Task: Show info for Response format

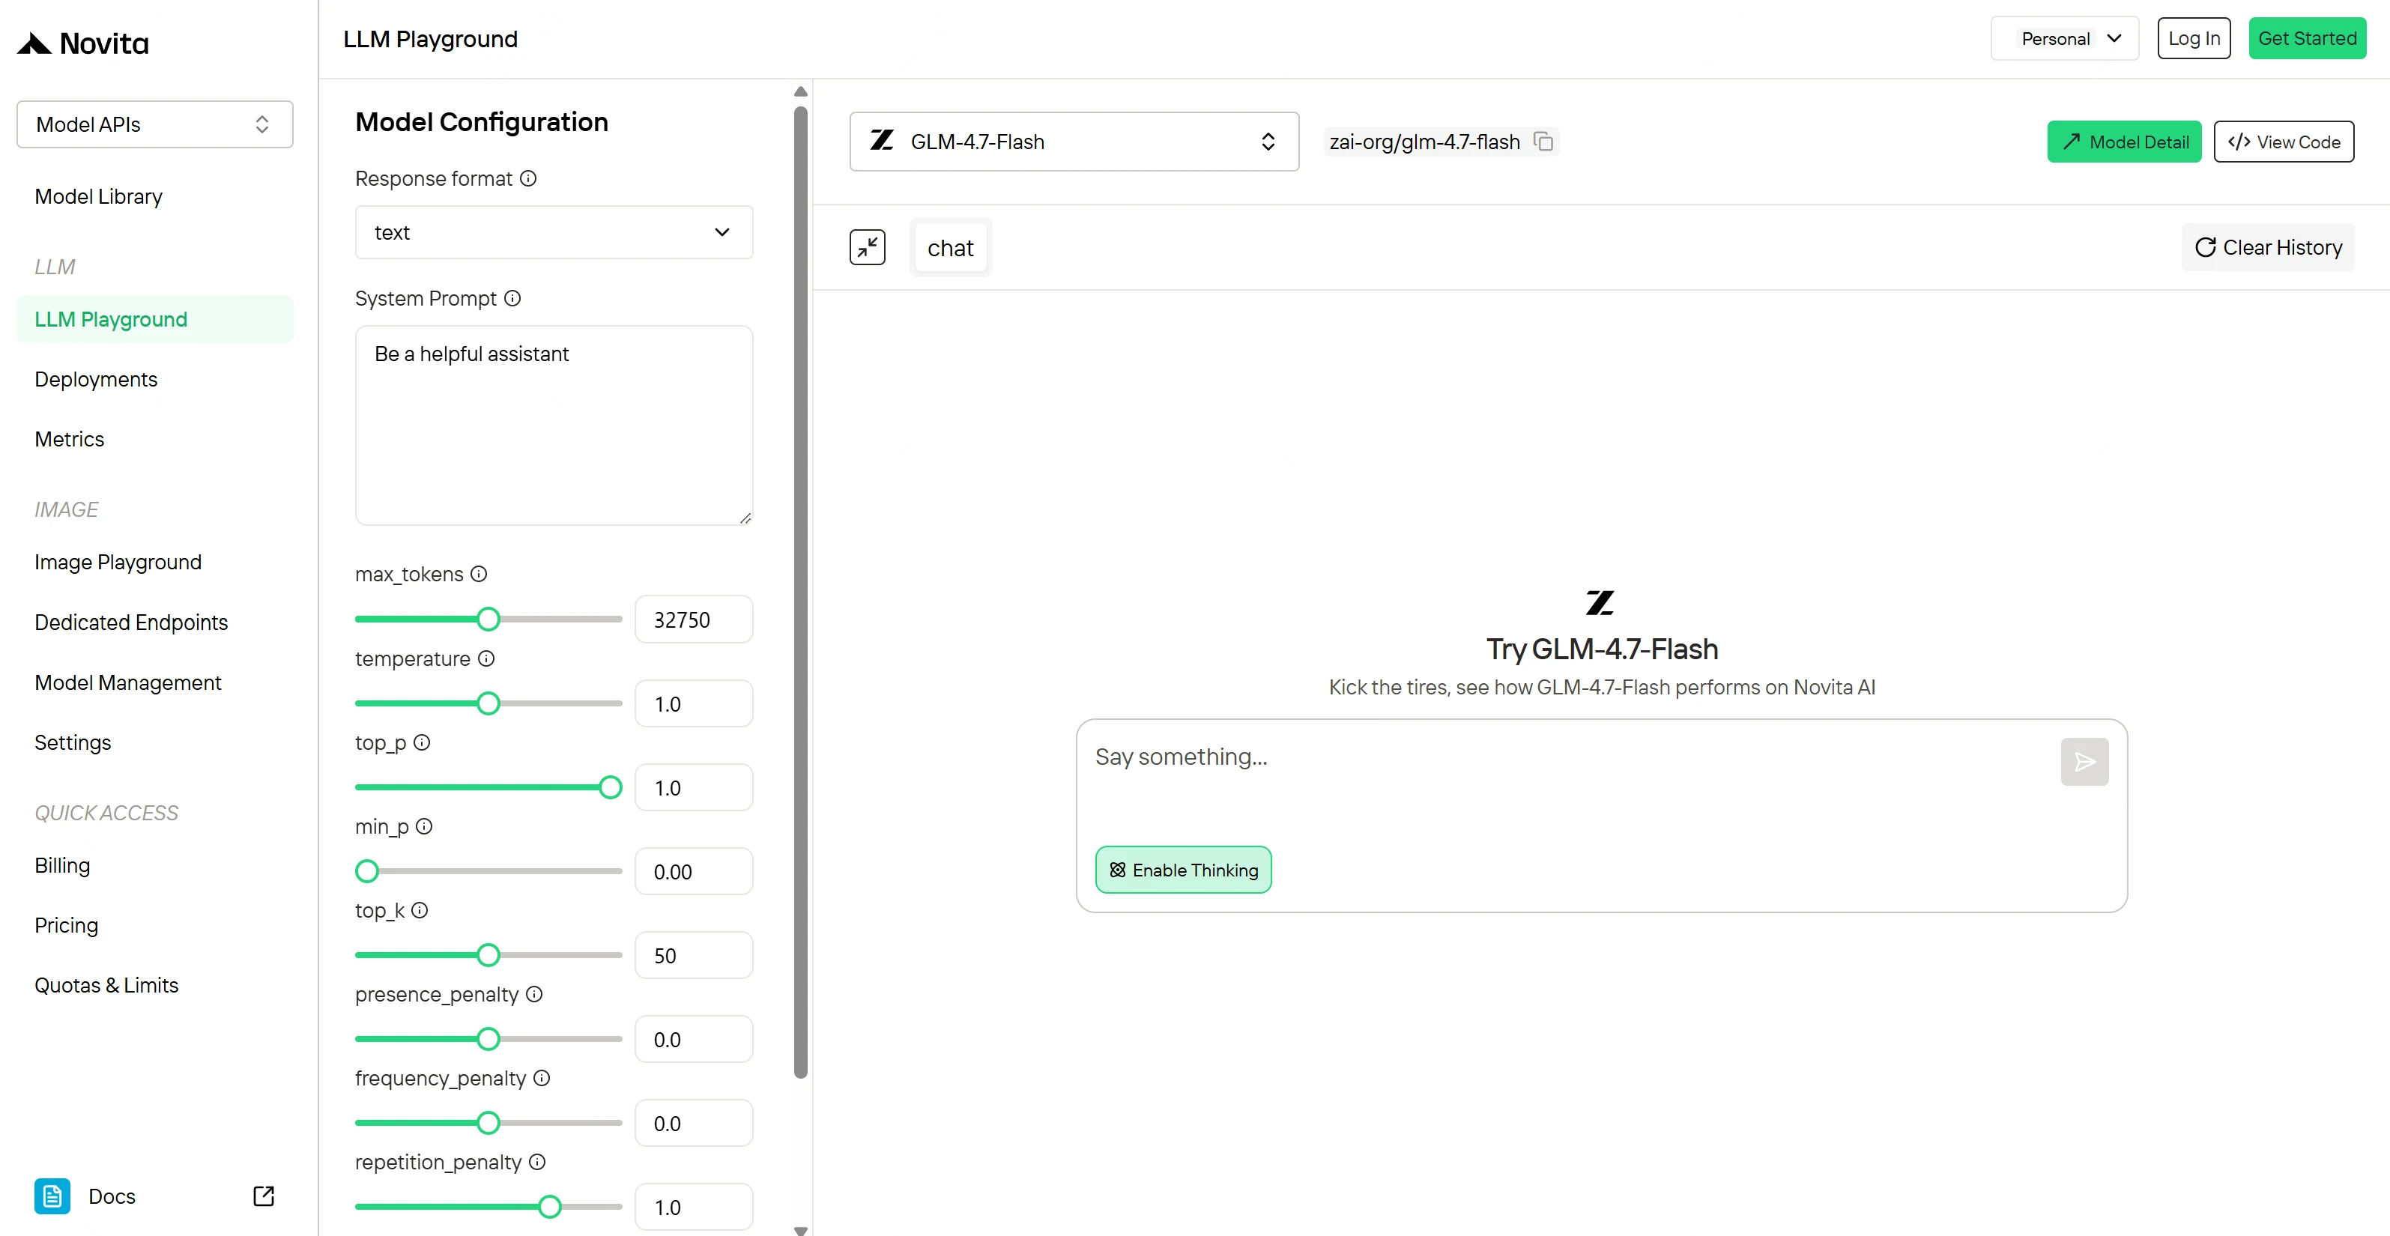Action: [528, 178]
